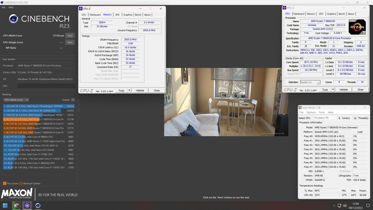Open SPD tab in right CPU-Z window
This screenshot has width=373, height=210.
click(321, 14)
